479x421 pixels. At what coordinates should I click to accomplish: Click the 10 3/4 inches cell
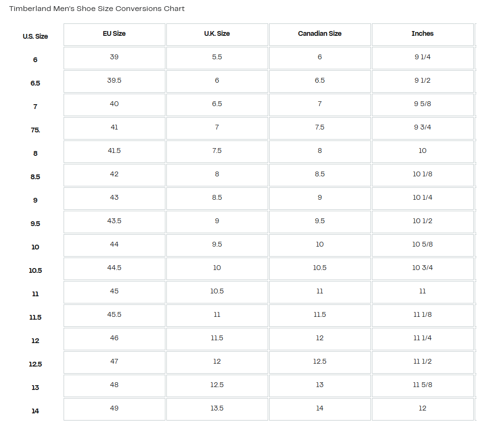[423, 268]
